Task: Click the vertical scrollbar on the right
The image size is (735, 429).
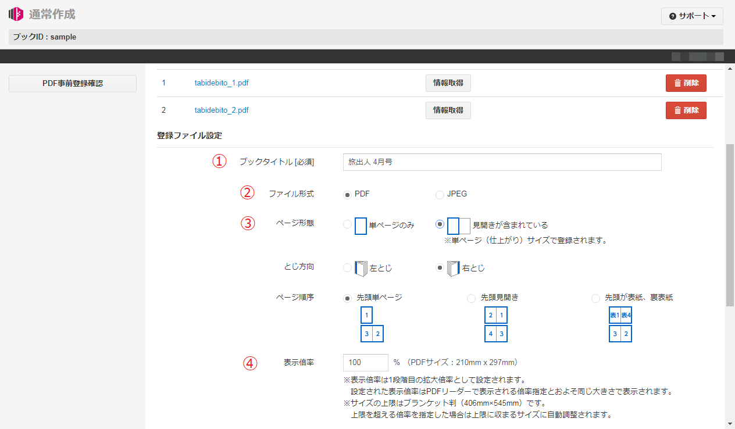Action: point(730,226)
